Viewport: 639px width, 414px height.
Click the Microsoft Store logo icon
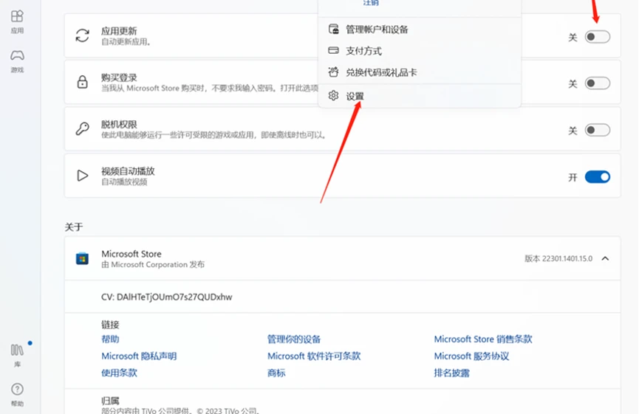(82, 258)
